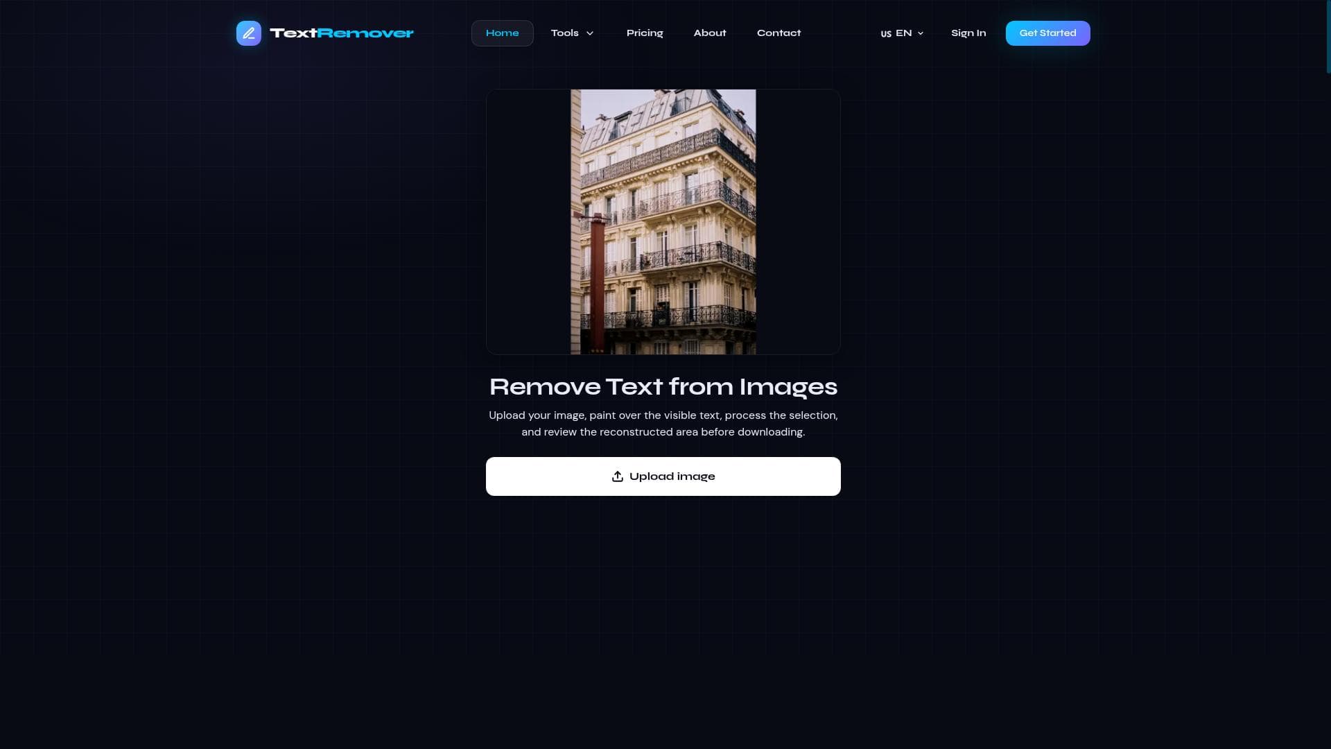
Task: Click the TextRemover brand name
Action: 342,33
